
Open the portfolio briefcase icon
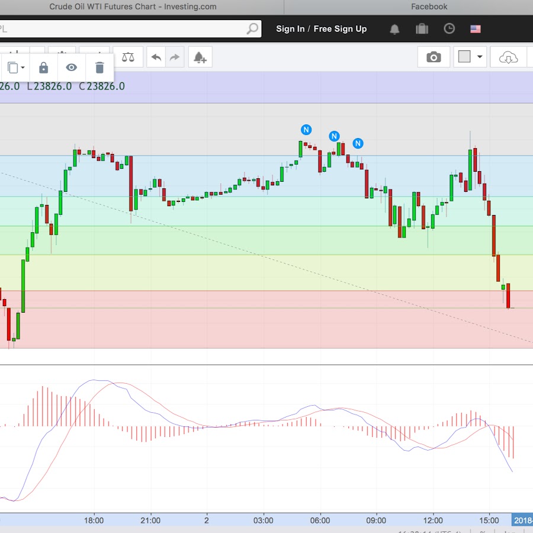point(422,28)
